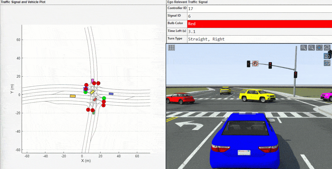The height and width of the screenshot is (169, 332).
Task: Select the Zoom Out magnifier tool
Action: click(311, 48)
